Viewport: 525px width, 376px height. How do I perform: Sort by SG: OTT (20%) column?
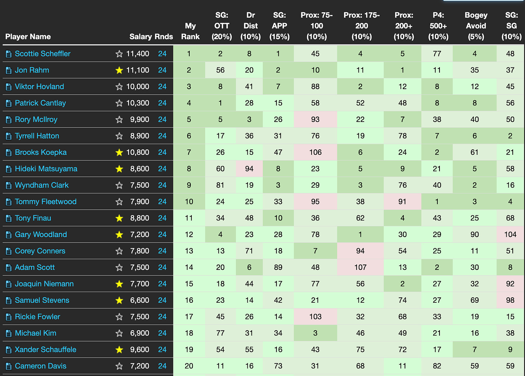pos(222,26)
